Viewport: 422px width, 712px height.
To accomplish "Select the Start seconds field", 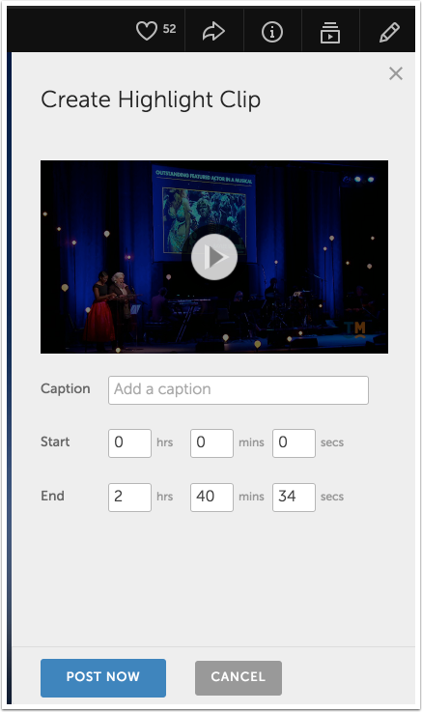I will [x=294, y=443].
